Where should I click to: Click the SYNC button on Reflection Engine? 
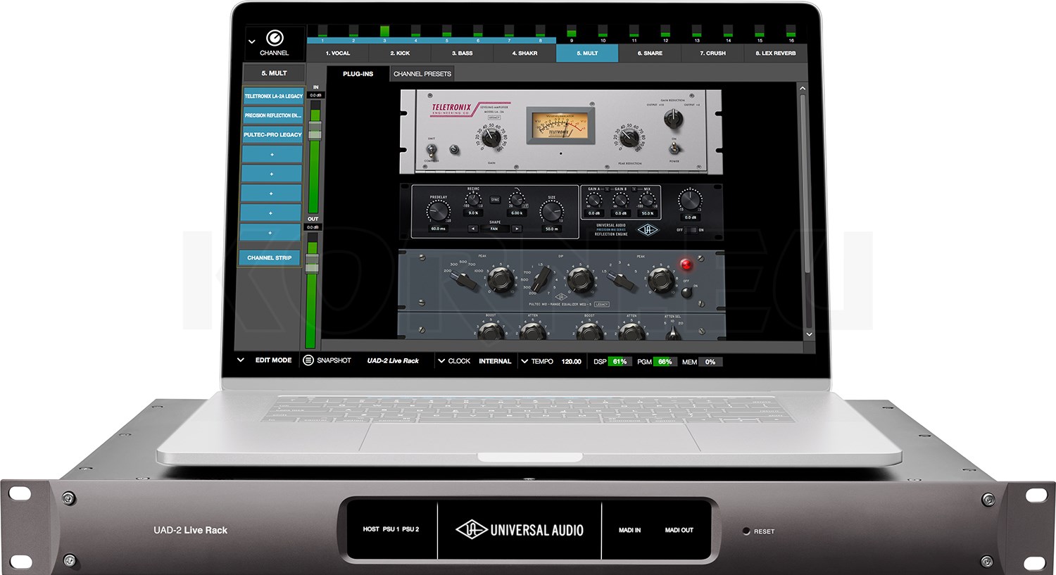coord(495,200)
